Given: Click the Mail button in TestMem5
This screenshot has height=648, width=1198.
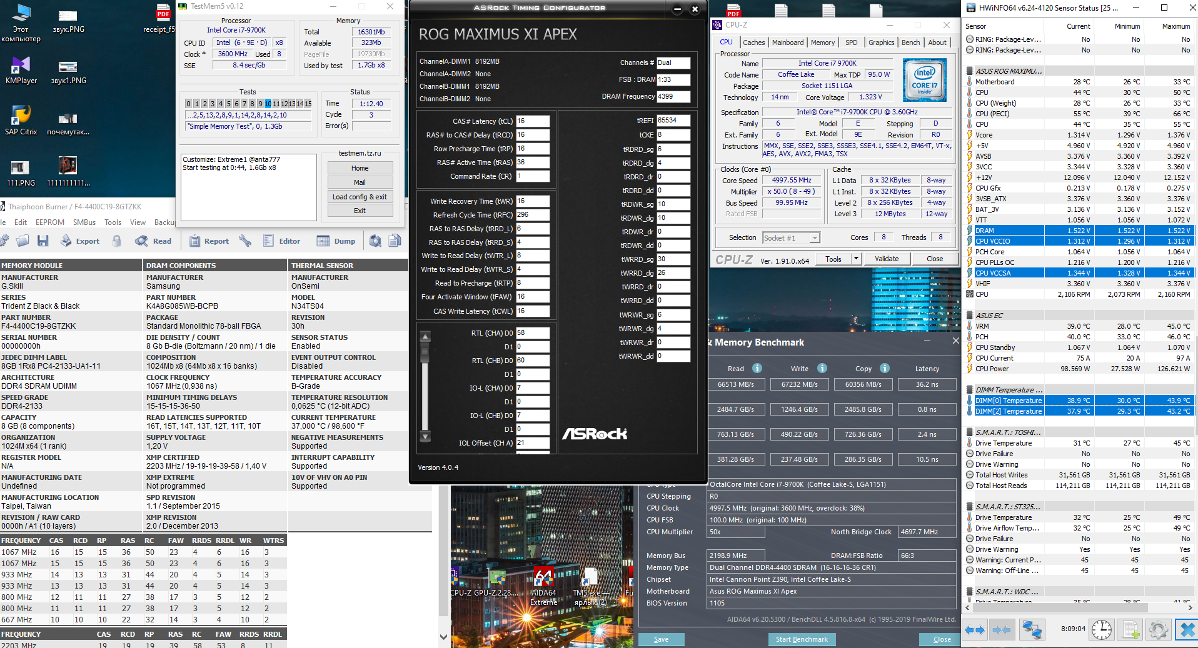Looking at the screenshot, I should (360, 182).
